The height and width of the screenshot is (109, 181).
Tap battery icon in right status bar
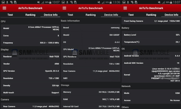point(171,2)
